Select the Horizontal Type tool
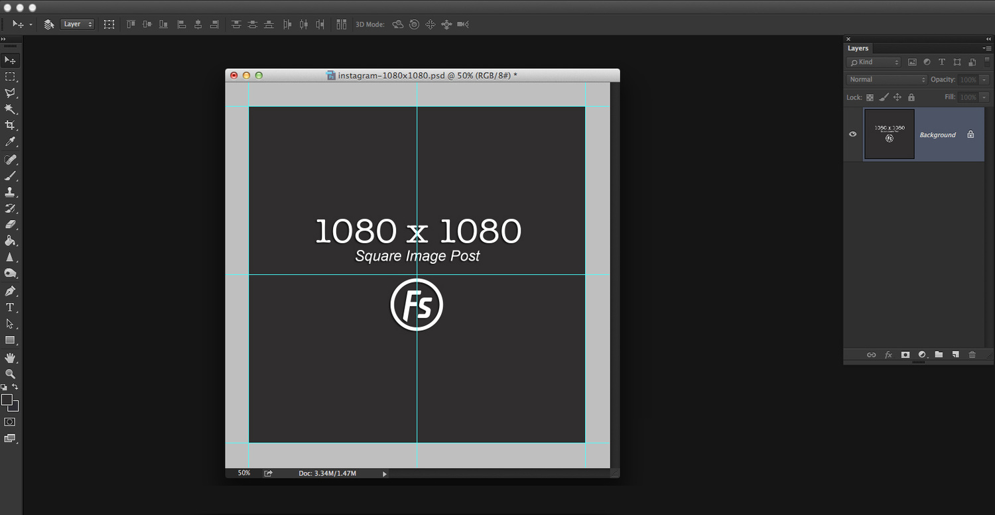The height and width of the screenshot is (515, 995). 10,307
